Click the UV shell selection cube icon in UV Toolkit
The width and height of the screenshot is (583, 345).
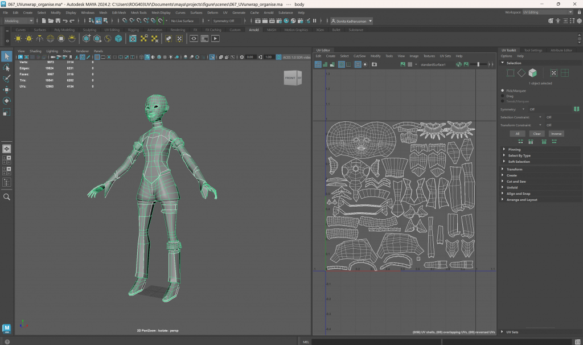coord(532,73)
